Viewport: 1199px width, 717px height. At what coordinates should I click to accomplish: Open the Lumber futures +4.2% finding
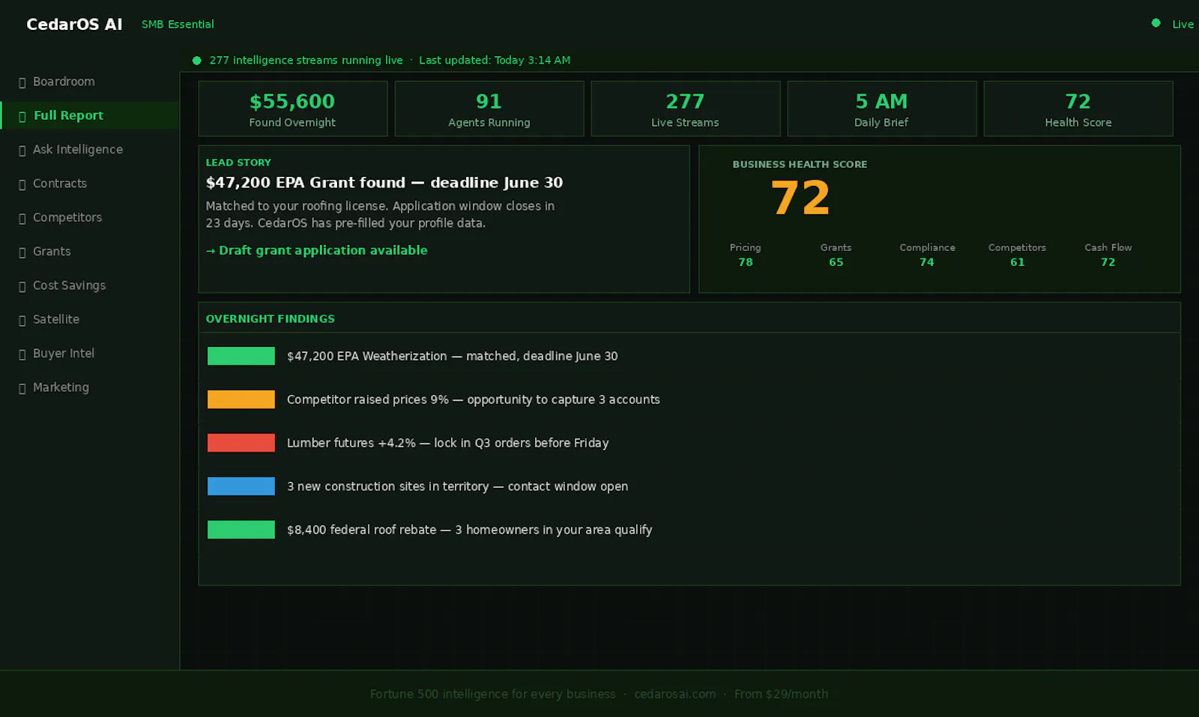click(448, 443)
